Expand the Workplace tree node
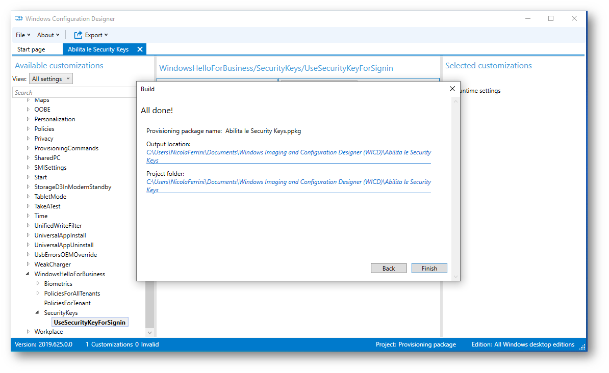The height and width of the screenshot is (373, 609). pyautogui.click(x=28, y=332)
